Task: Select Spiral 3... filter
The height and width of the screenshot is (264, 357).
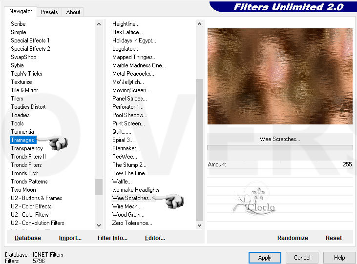Action: pos(123,140)
